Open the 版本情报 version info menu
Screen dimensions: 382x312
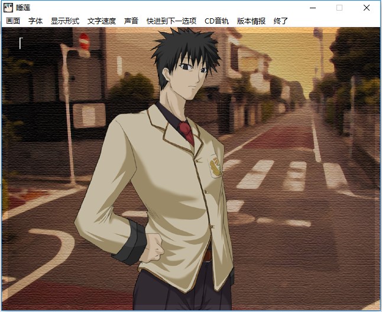(251, 21)
